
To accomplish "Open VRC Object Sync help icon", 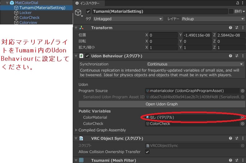I will tap(231, 139).
